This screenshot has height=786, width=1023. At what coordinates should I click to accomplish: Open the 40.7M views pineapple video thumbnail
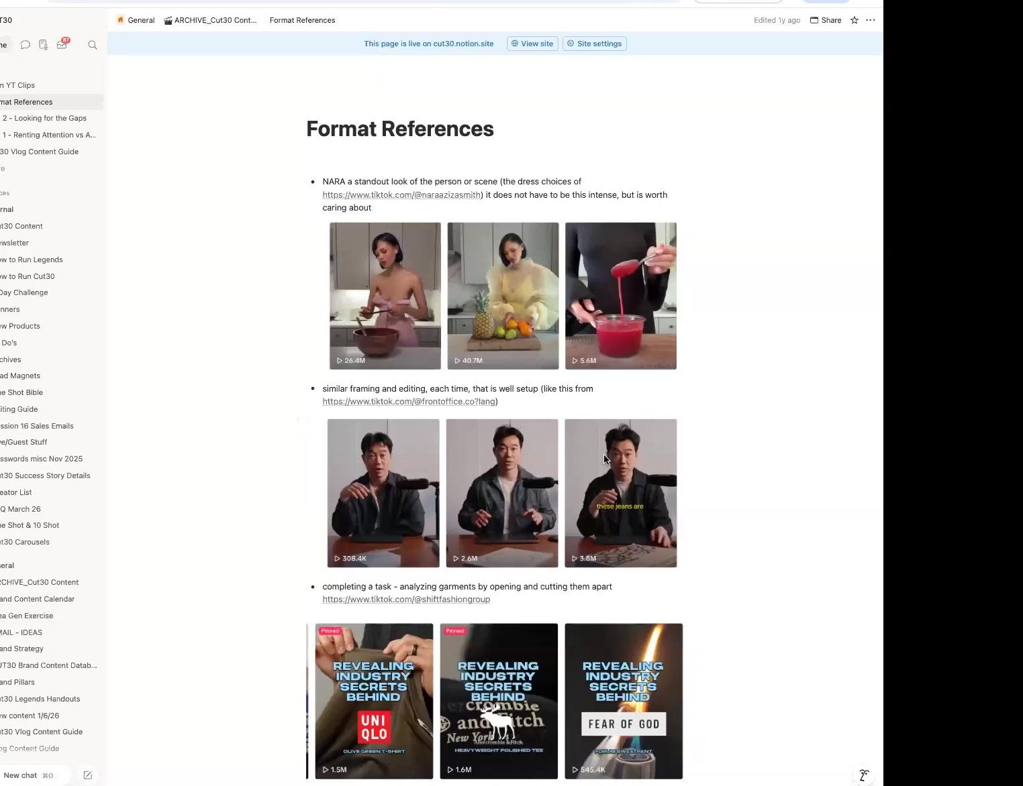tap(503, 296)
